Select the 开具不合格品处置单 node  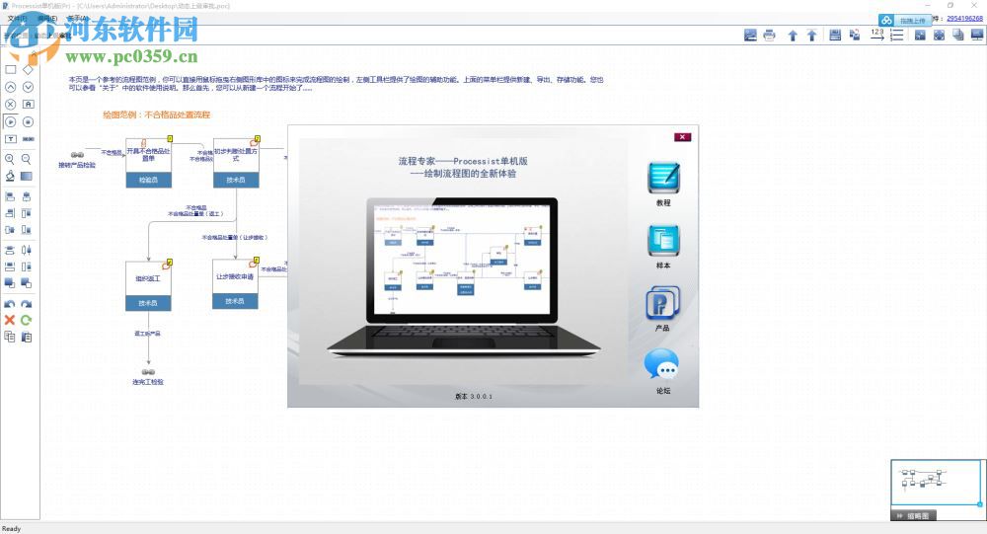[x=148, y=163]
